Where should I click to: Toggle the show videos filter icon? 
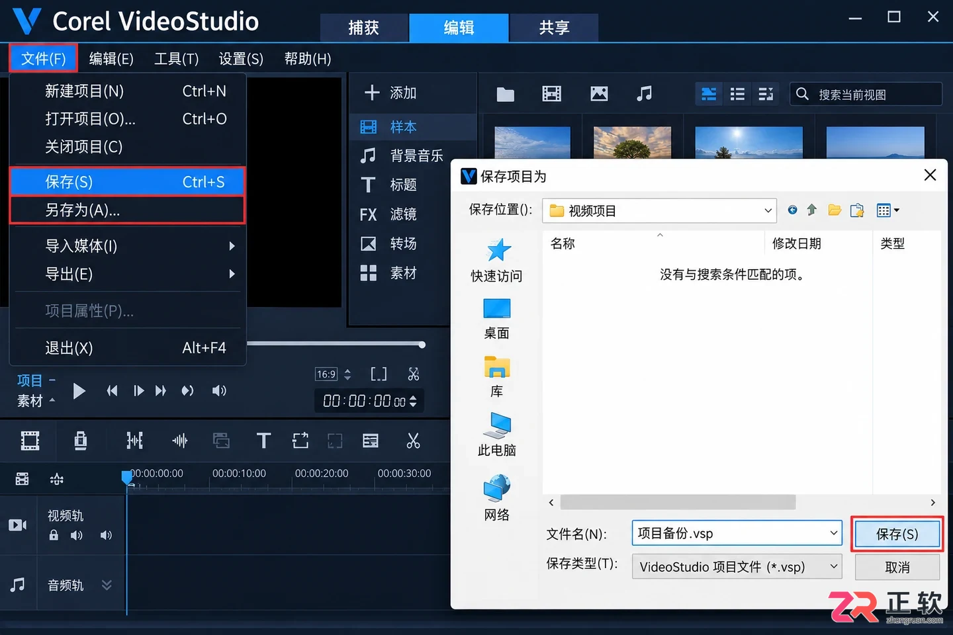coord(551,94)
